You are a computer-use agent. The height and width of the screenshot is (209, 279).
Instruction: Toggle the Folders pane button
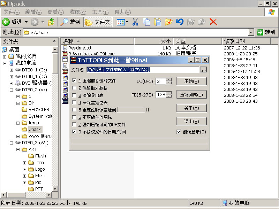coord(98,22)
